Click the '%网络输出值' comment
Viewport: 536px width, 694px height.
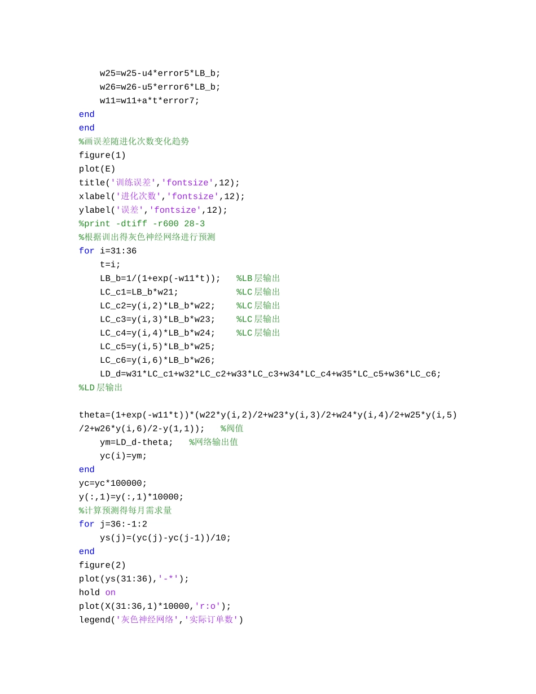[214, 442]
